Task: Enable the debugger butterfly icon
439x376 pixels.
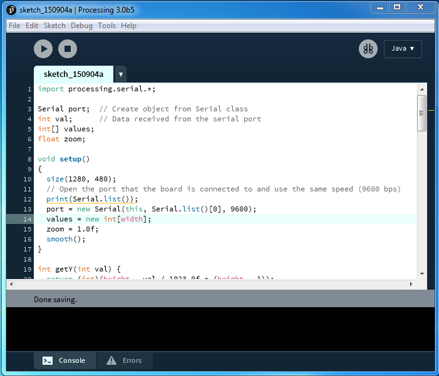Action: [x=368, y=49]
